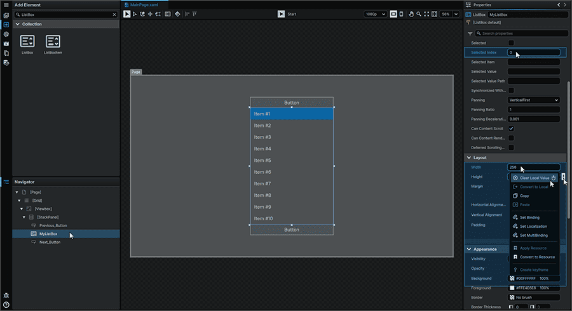Collapse the [Grid] tree node
The height and width of the screenshot is (311, 572).
click(x=19, y=201)
